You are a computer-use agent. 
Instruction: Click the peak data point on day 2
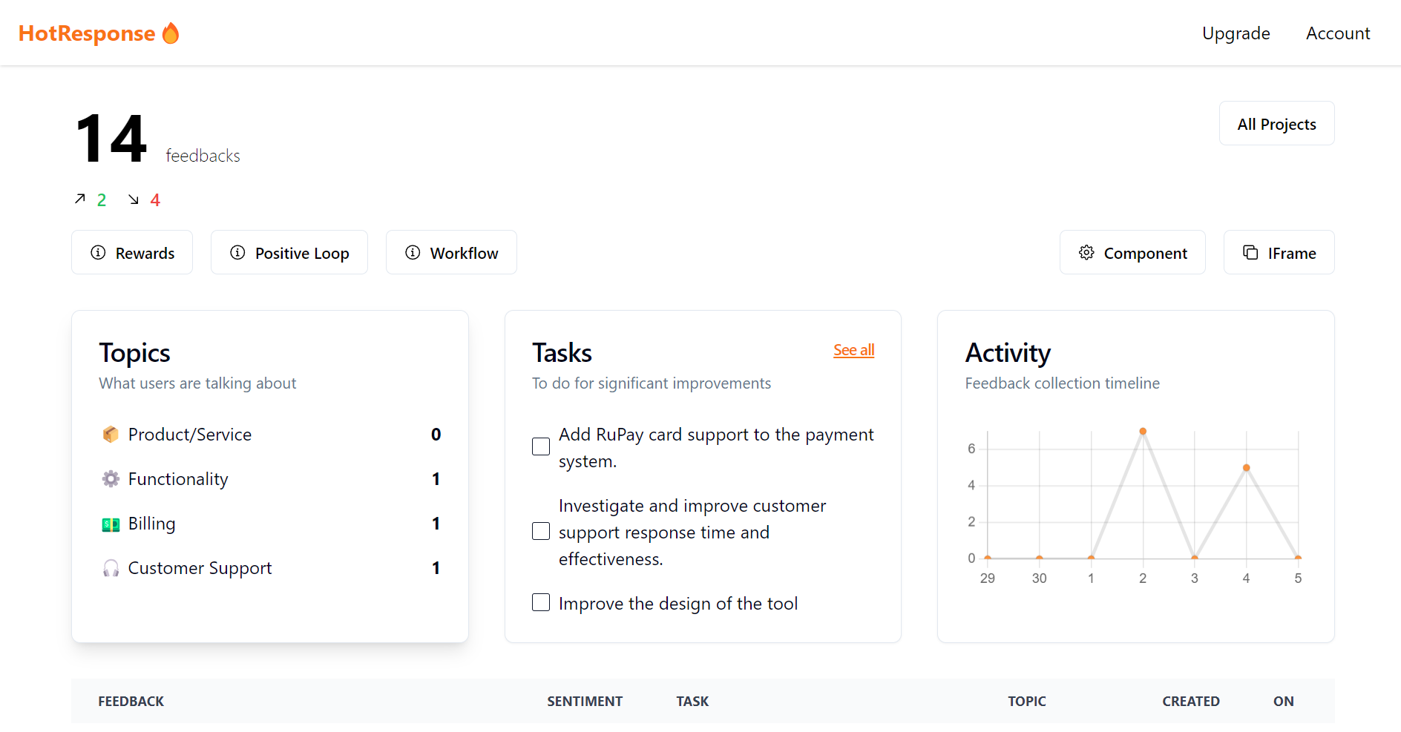[x=1143, y=432]
